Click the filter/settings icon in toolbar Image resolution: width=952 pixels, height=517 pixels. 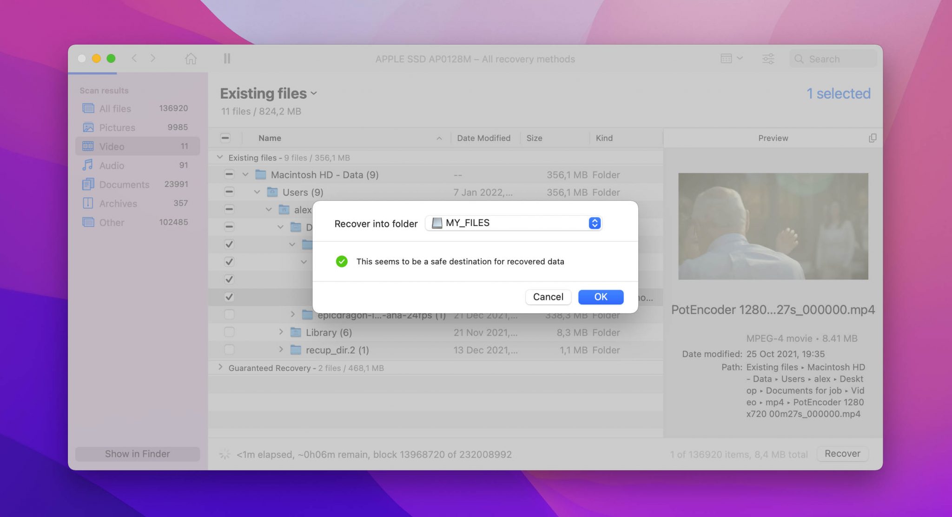pos(769,59)
